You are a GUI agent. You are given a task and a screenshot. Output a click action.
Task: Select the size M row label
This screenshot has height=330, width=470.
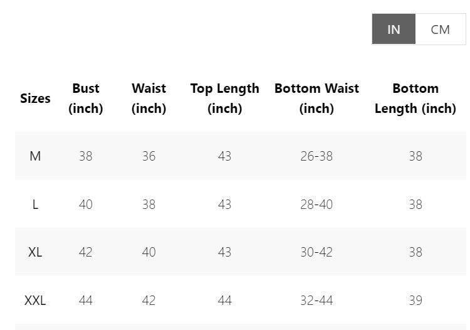(35, 156)
